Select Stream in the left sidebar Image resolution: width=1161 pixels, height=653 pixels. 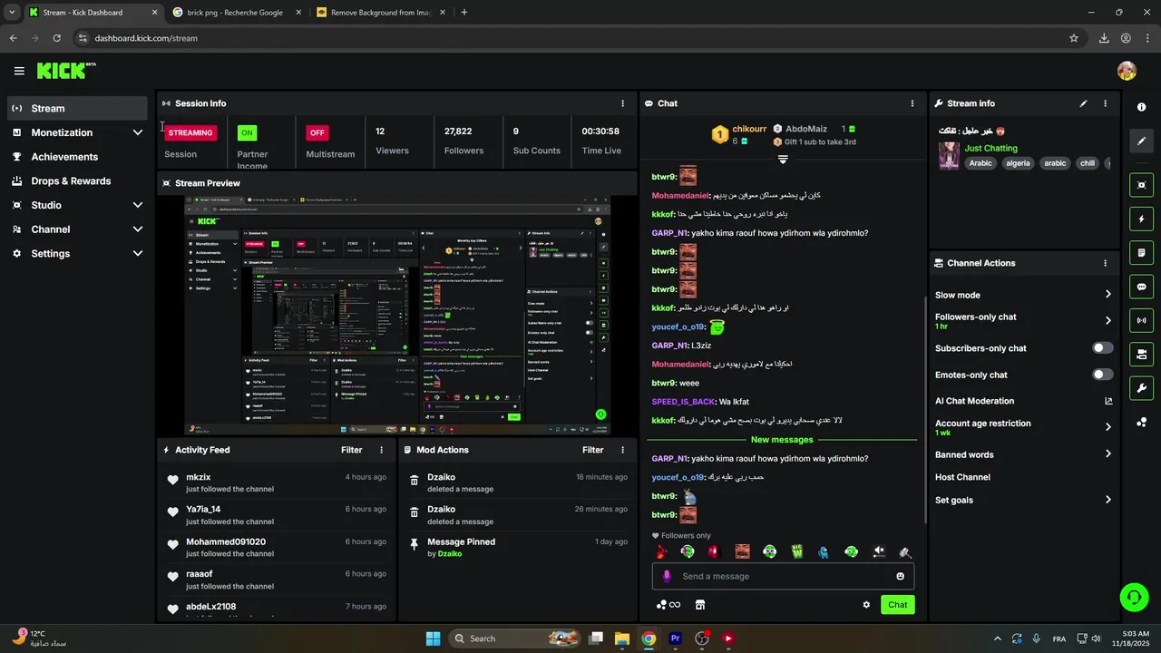[77, 108]
